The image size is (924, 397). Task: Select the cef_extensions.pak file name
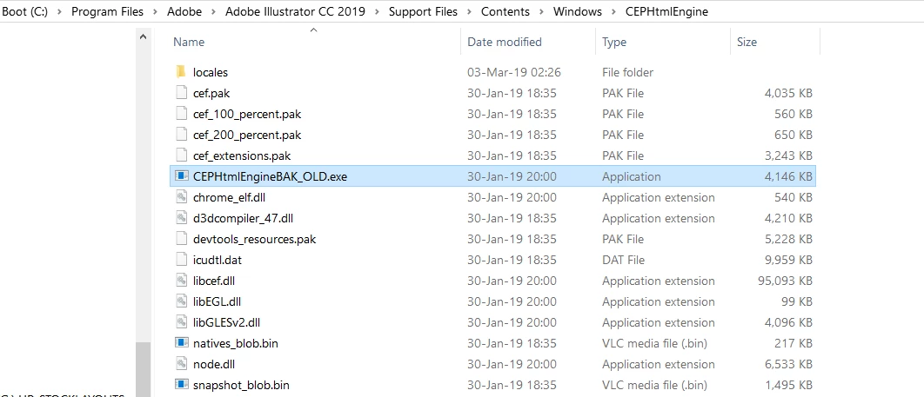tap(242, 155)
